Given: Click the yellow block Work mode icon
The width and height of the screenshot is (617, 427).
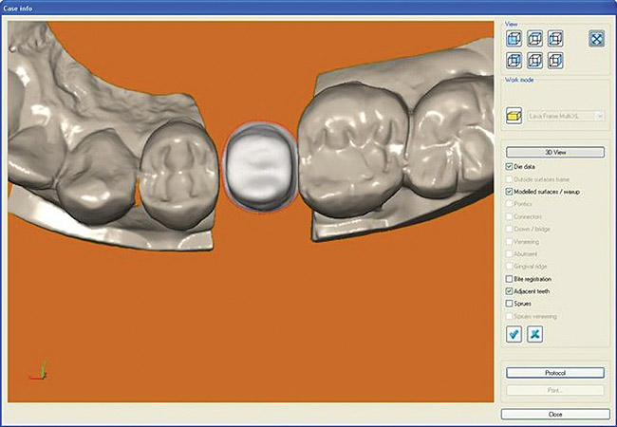Looking at the screenshot, I should (514, 115).
